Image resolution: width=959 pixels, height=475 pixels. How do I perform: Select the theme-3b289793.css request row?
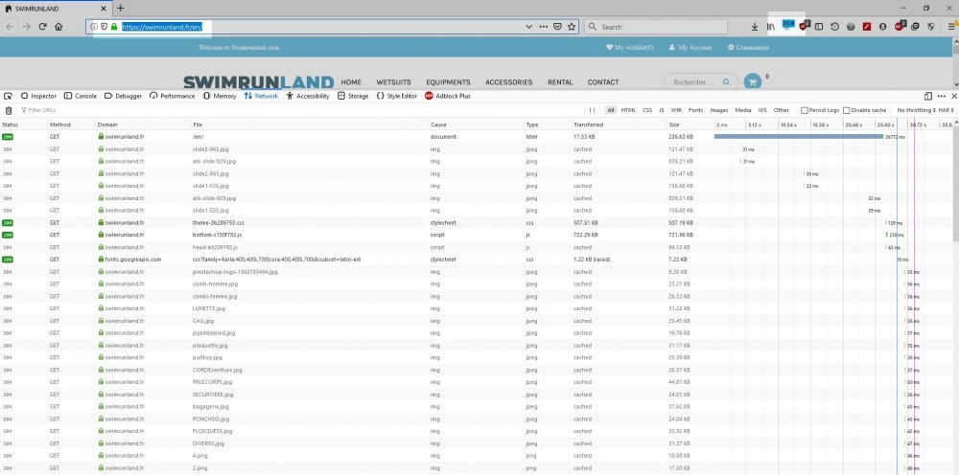pos(477,223)
